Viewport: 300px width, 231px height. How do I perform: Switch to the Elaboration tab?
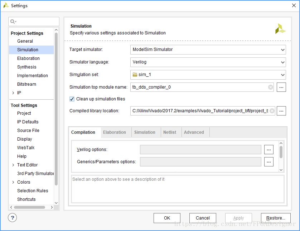tap(115, 132)
